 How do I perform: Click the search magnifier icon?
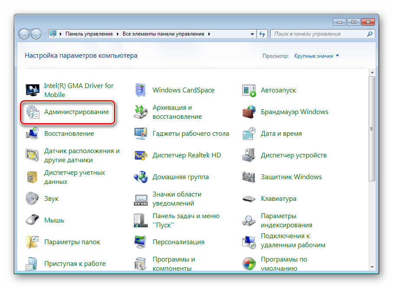coord(370,34)
